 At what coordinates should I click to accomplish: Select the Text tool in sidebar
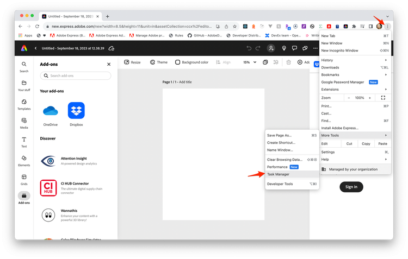click(x=24, y=142)
